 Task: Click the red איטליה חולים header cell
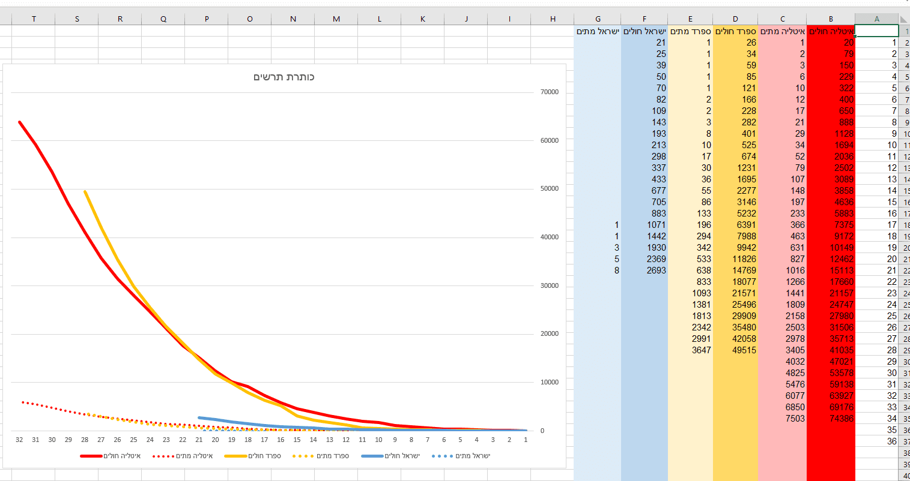[831, 31]
